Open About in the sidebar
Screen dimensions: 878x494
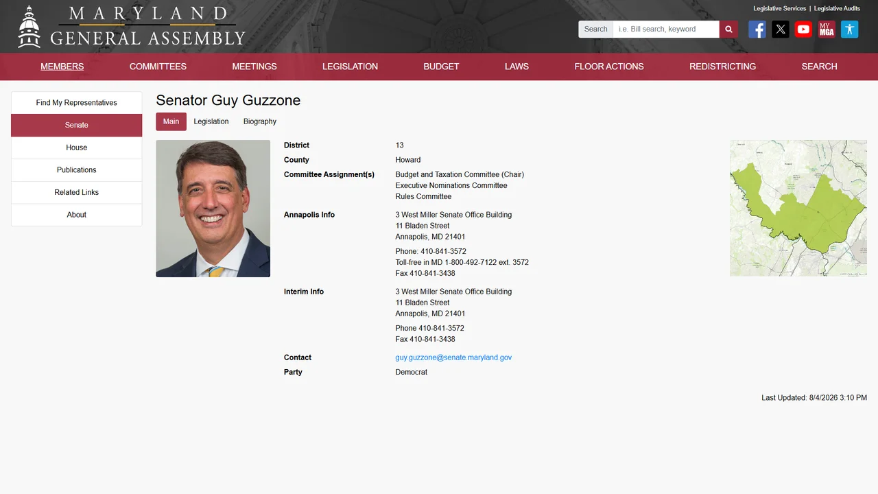pyautogui.click(x=77, y=215)
